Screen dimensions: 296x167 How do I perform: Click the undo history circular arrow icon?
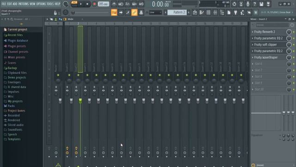pyautogui.click(x=234, y=4)
